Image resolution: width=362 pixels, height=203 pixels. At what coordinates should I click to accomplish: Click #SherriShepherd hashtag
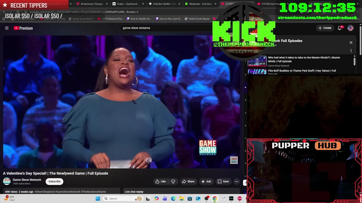point(44,192)
